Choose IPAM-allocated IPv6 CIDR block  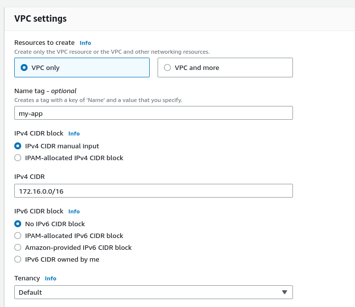pyautogui.click(x=18, y=236)
